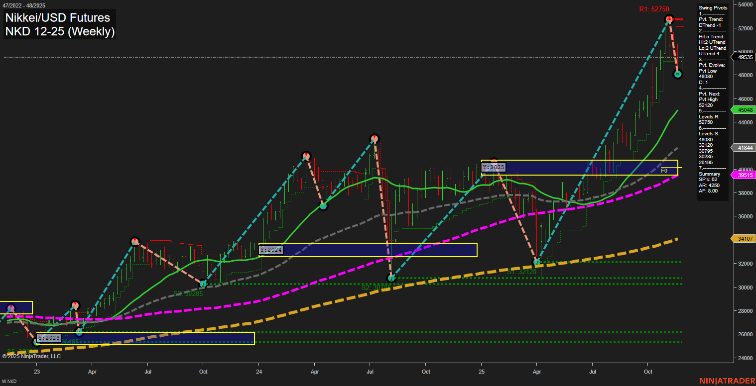
Task: Click the Pvt. Trend: line in Swing Pivots
Action: click(x=711, y=19)
